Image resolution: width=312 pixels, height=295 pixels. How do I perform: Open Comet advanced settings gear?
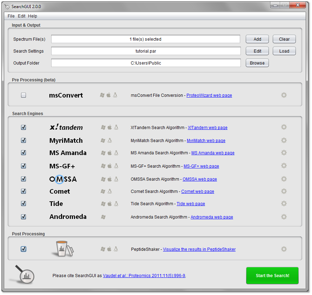point(284,191)
